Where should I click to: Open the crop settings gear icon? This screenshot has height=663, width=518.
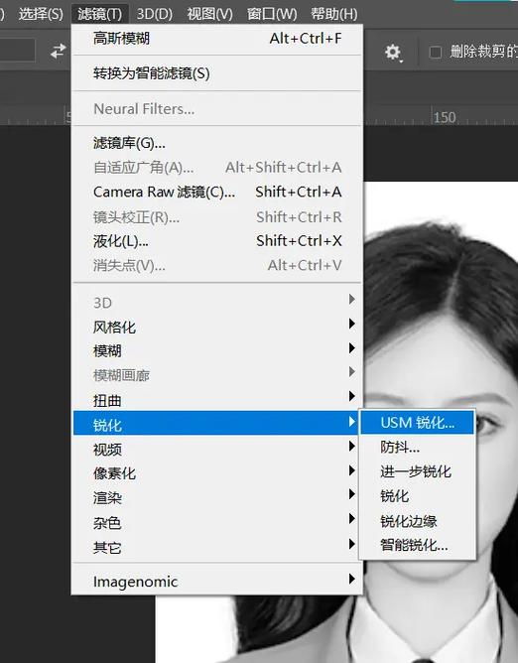coord(393,53)
